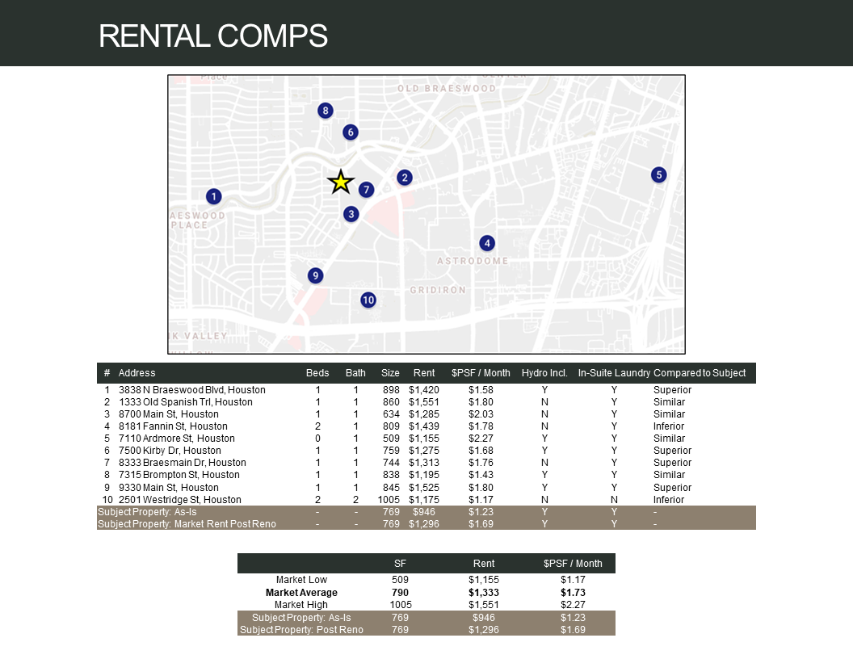Select map pin number 4

487,243
